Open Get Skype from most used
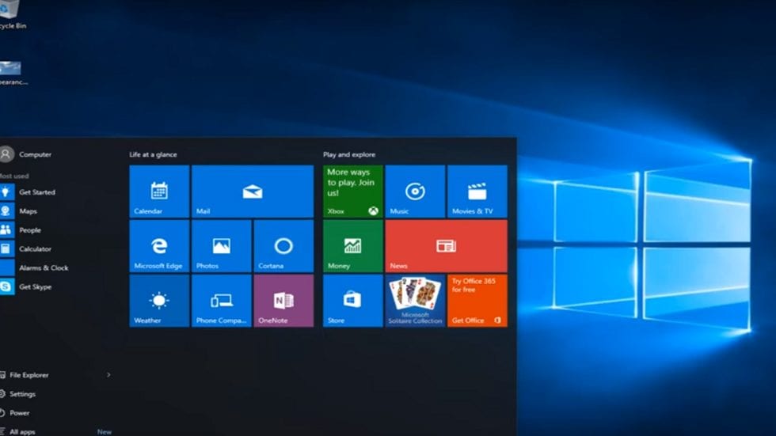Viewport: 776px width, 436px height. pos(35,286)
